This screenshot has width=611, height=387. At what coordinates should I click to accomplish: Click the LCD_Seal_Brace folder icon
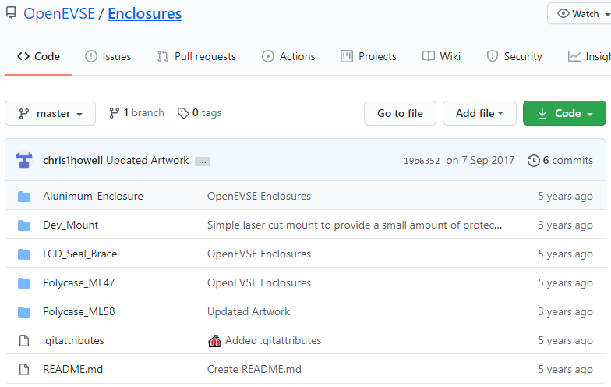pos(24,254)
